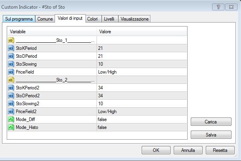The height and width of the screenshot is (161, 241).
Task: Click the integer icon beside StoKPeriod2
Action: 11,88
